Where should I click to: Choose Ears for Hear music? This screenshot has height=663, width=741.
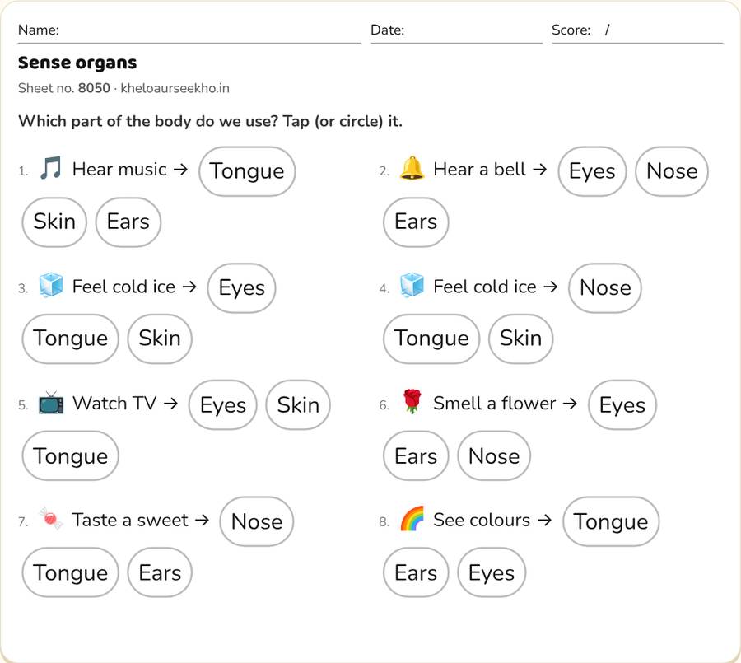pyautogui.click(x=128, y=222)
